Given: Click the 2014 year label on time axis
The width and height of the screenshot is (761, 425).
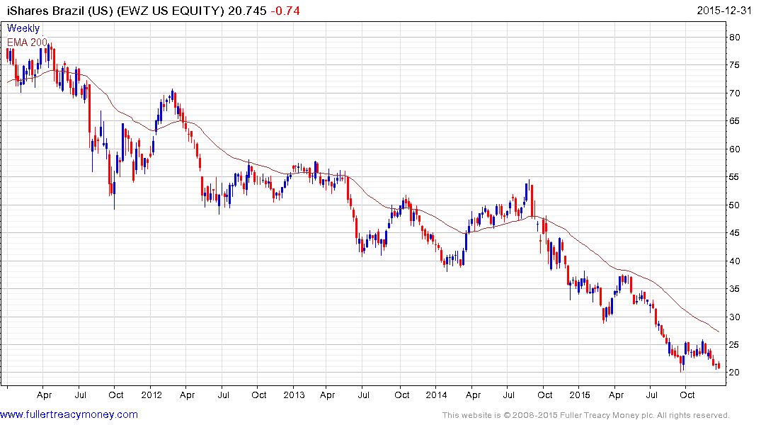Looking at the screenshot, I should [x=436, y=395].
